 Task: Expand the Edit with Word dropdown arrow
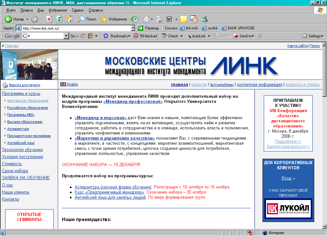[x=176, y=19]
